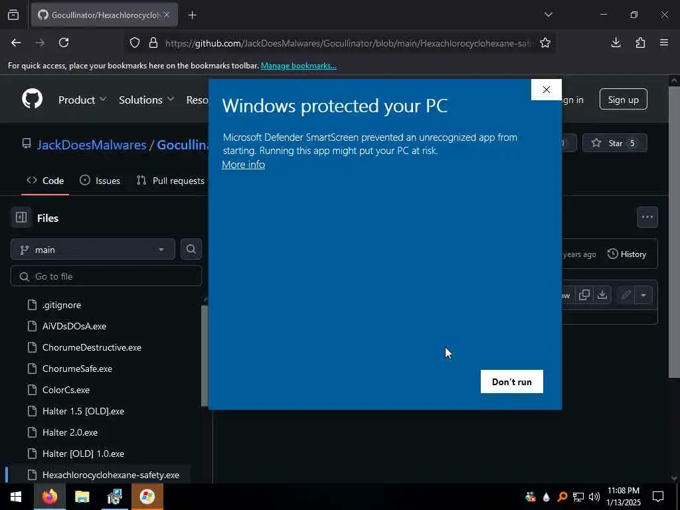Open the Firefox downloads icon

click(x=616, y=42)
